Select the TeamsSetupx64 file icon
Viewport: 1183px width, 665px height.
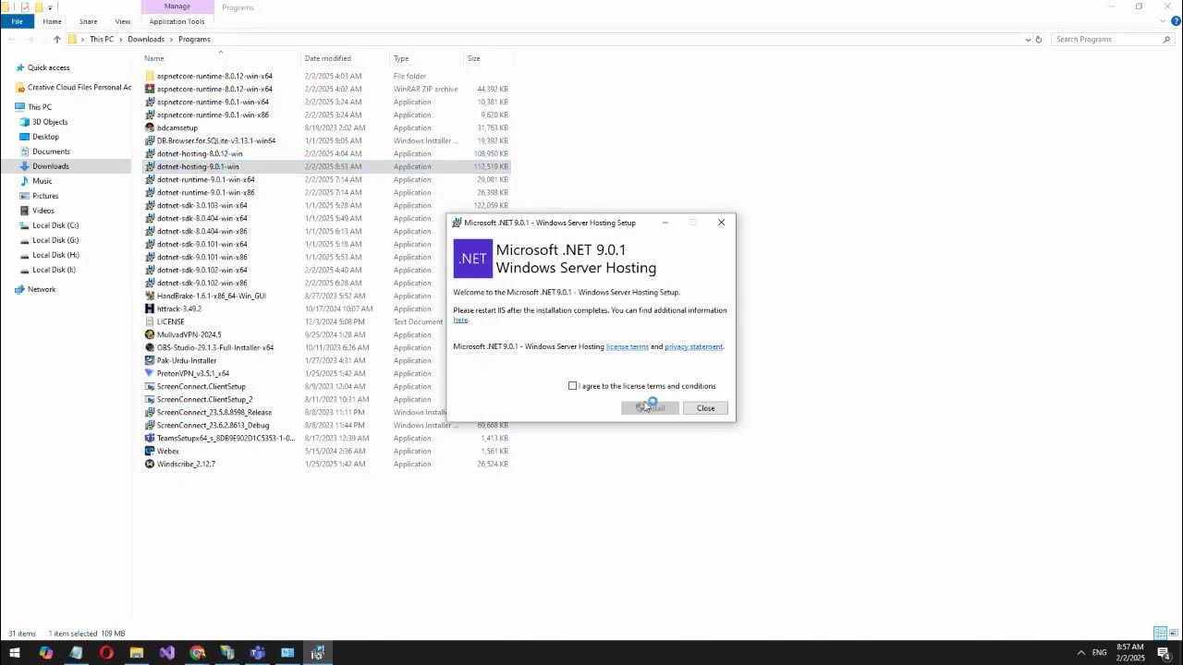click(x=150, y=438)
